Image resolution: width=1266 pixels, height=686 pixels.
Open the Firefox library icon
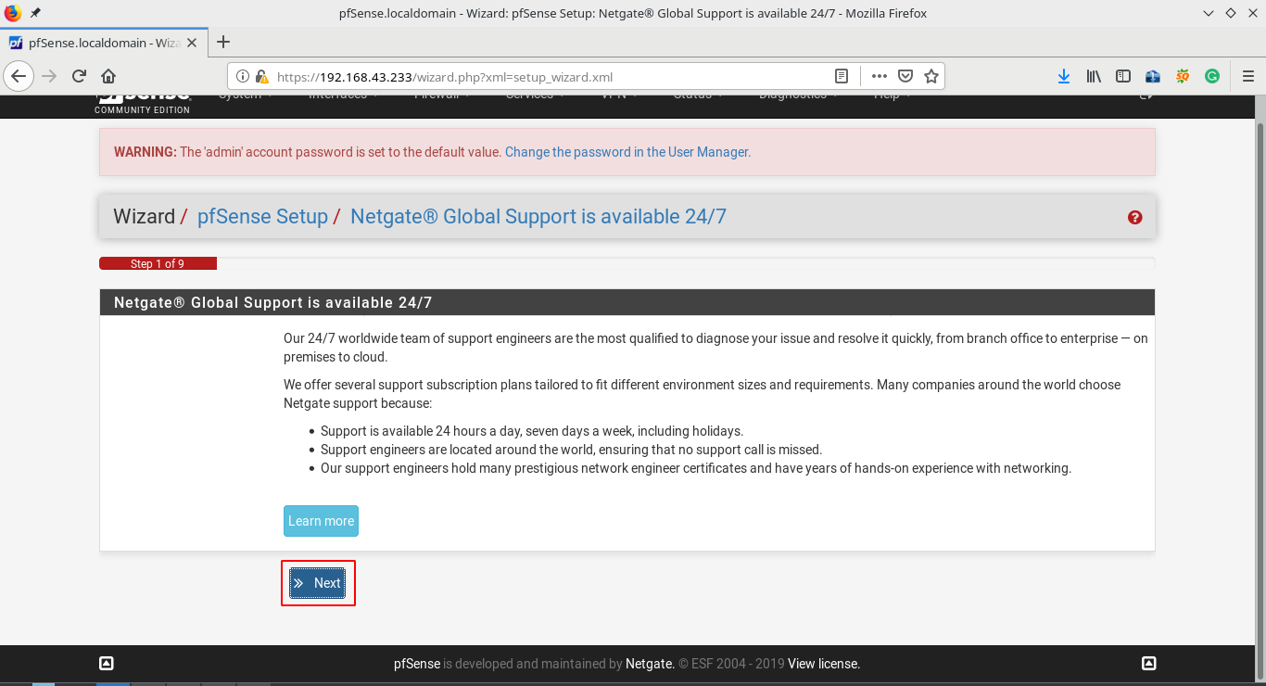[1094, 77]
